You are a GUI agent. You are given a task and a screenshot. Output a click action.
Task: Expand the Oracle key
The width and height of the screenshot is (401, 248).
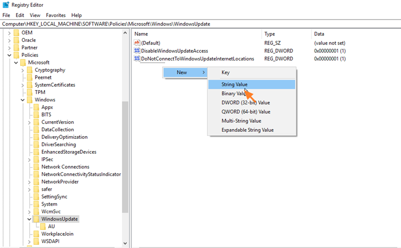click(x=9, y=40)
